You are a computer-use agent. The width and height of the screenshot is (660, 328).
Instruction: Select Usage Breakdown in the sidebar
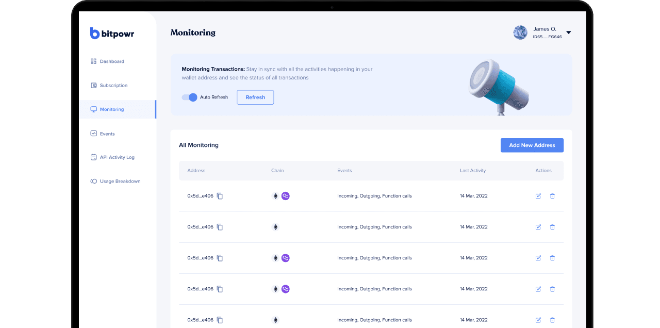pos(120,182)
